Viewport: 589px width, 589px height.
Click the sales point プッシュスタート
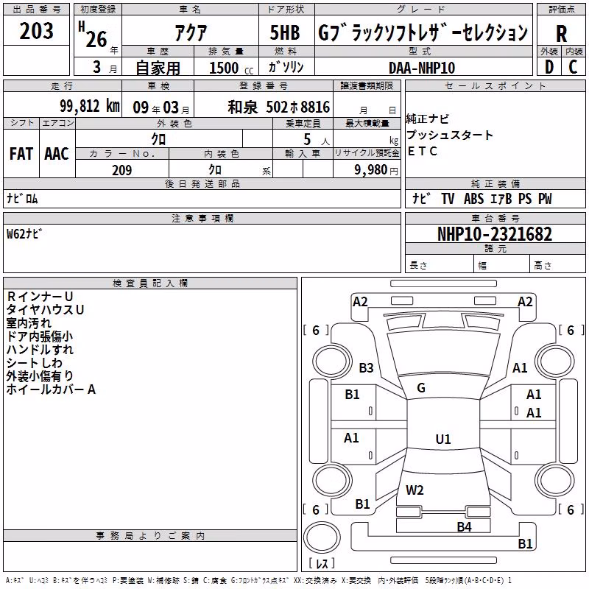tap(450, 135)
